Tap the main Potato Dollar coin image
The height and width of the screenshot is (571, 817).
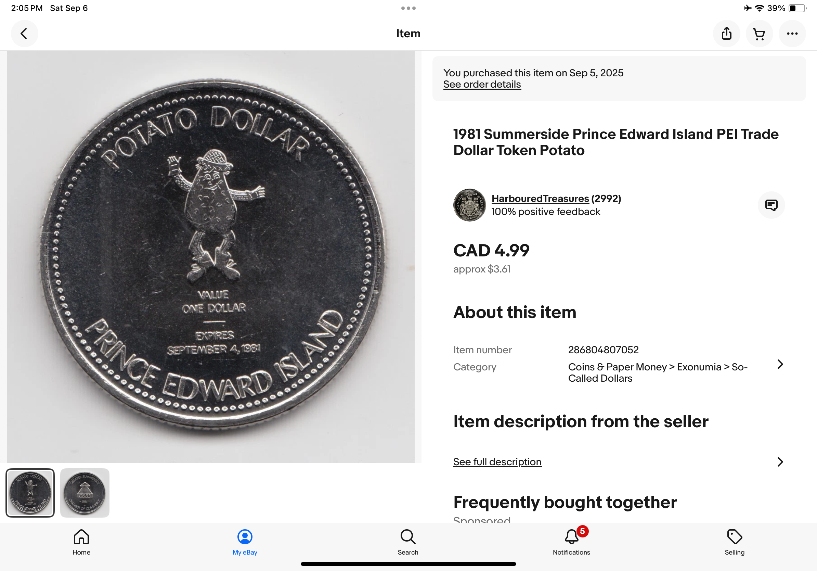[x=211, y=256]
